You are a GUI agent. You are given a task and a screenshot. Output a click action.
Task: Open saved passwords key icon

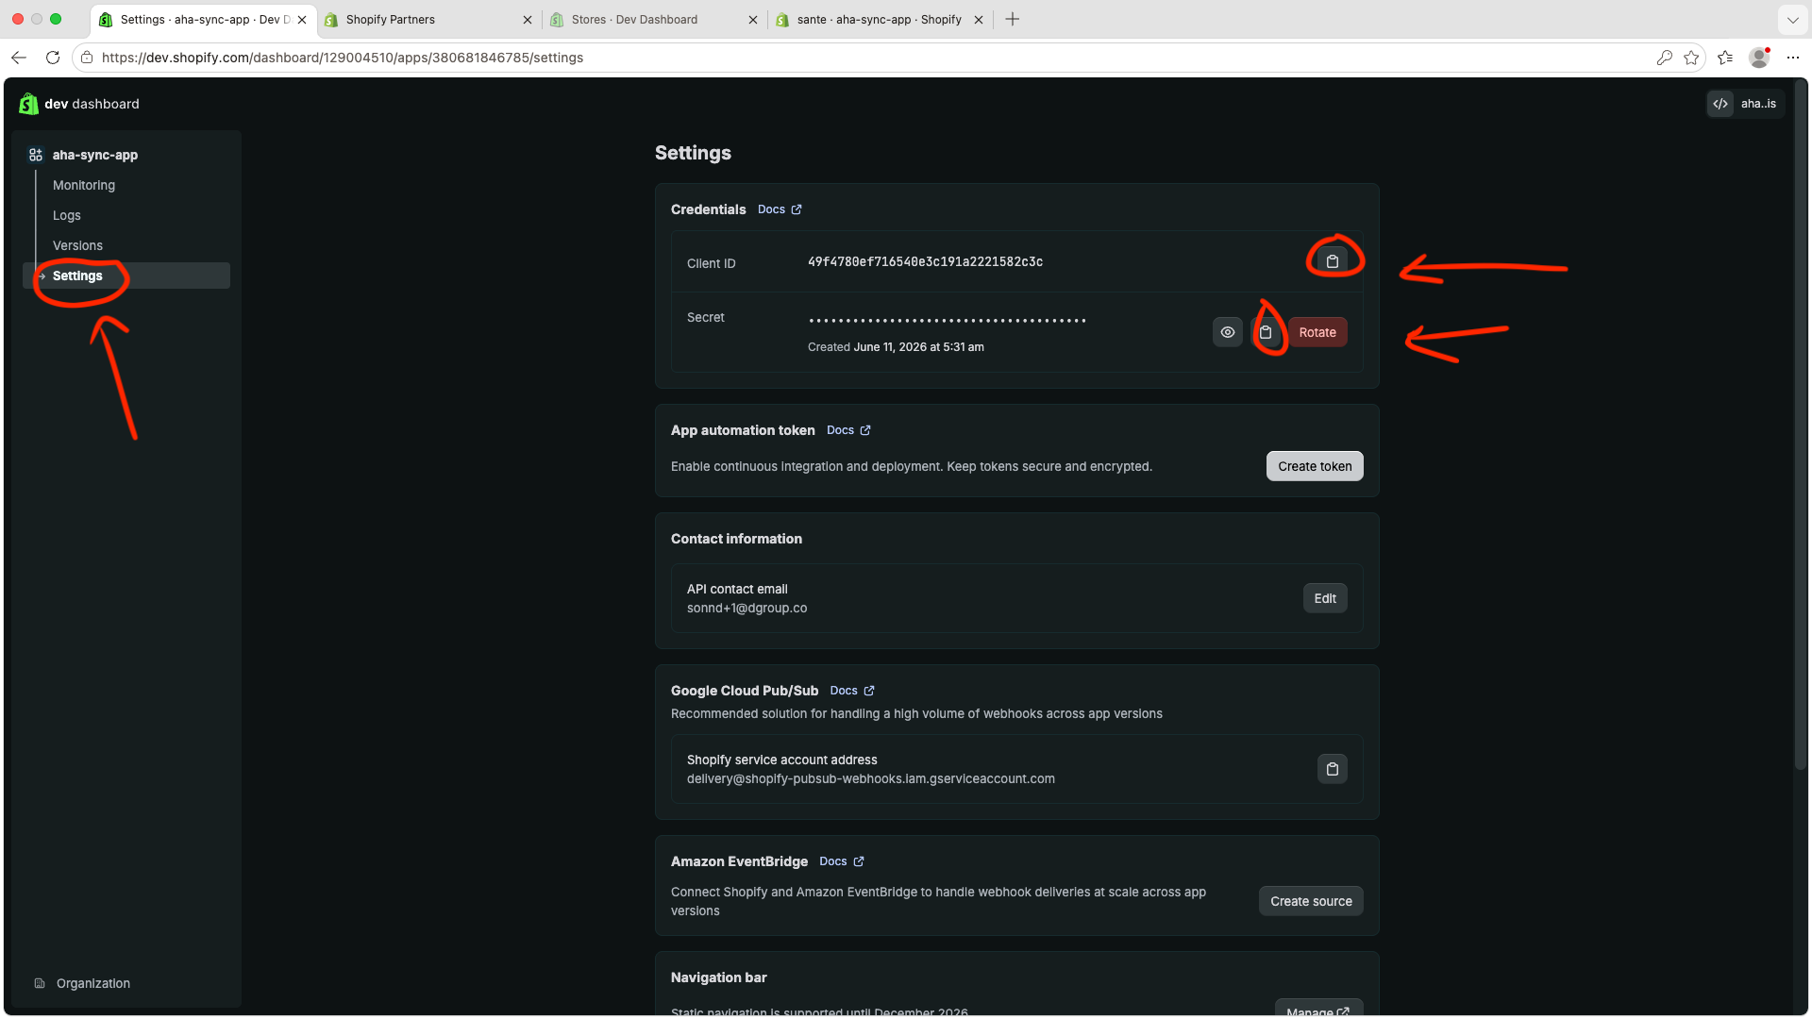pyautogui.click(x=1664, y=58)
